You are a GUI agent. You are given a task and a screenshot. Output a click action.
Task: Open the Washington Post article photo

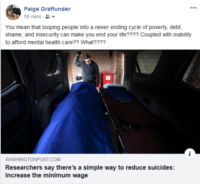point(100,102)
